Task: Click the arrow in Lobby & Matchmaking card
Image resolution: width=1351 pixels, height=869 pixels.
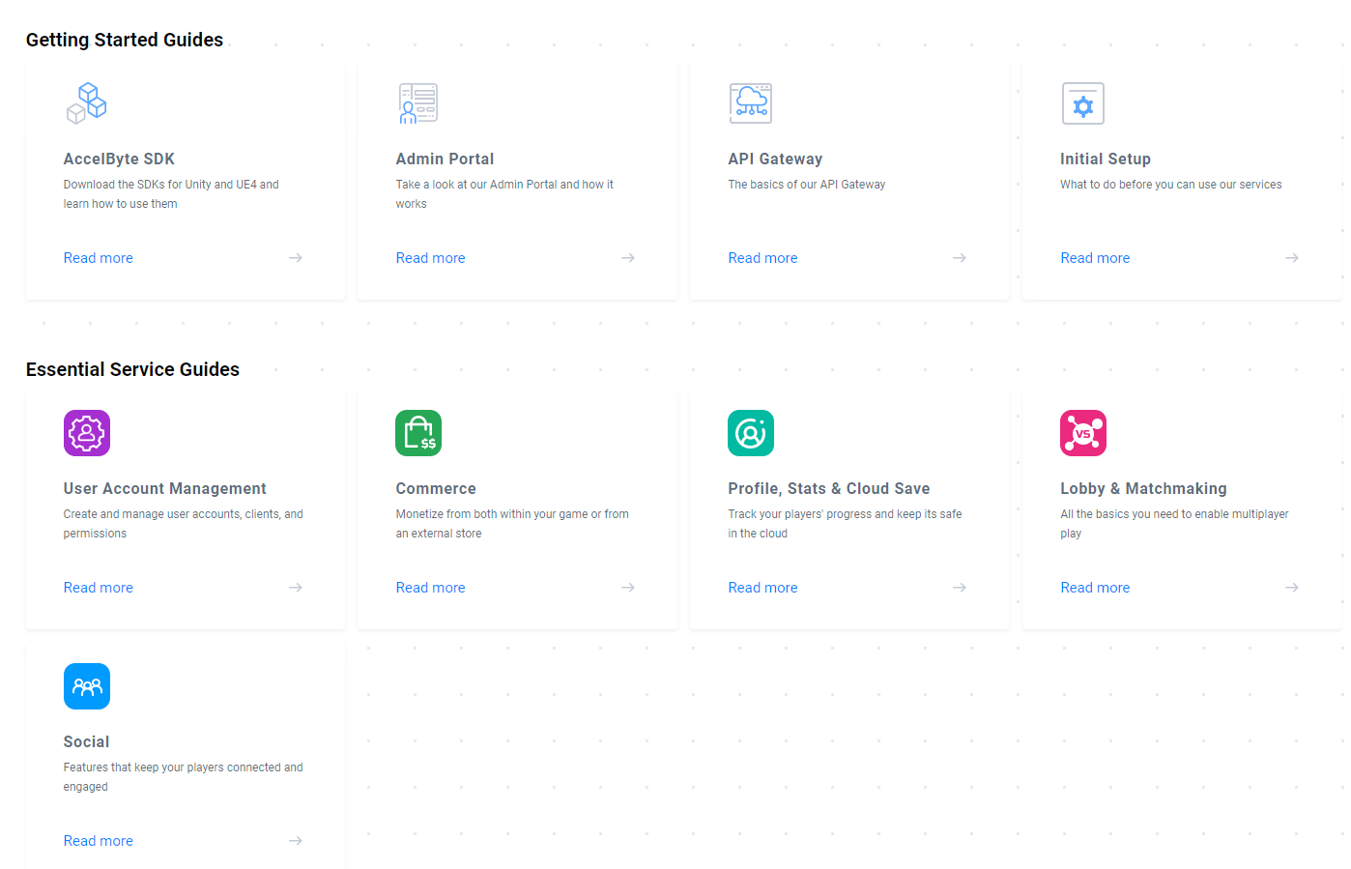Action: [x=1292, y=588]
